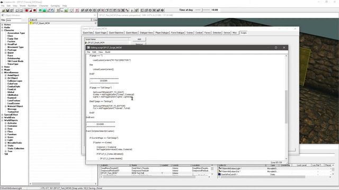Select the Keyword tree item
Viewport: 339px width, 190px height.
click(12, 98)
